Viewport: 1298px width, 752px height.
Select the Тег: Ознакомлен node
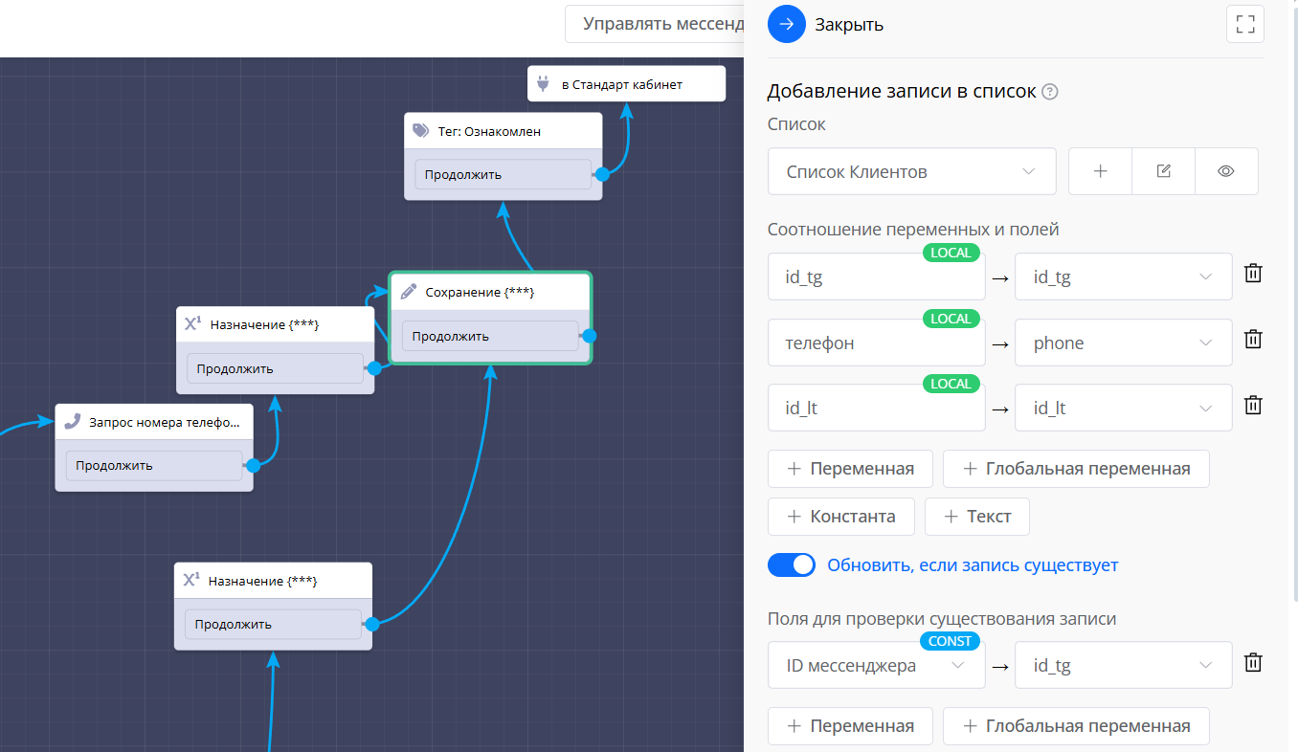coord(503,131)
